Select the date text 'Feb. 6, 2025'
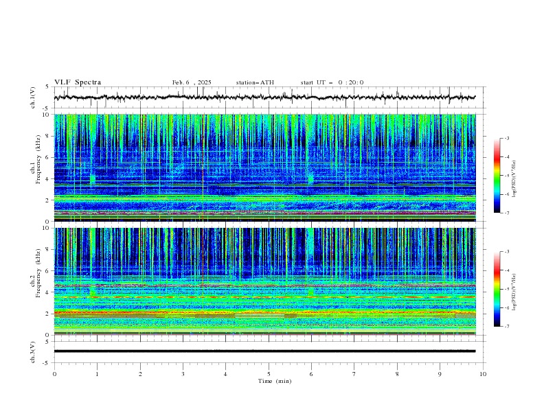This screenshot has width=544, height=420. point(192,82)
